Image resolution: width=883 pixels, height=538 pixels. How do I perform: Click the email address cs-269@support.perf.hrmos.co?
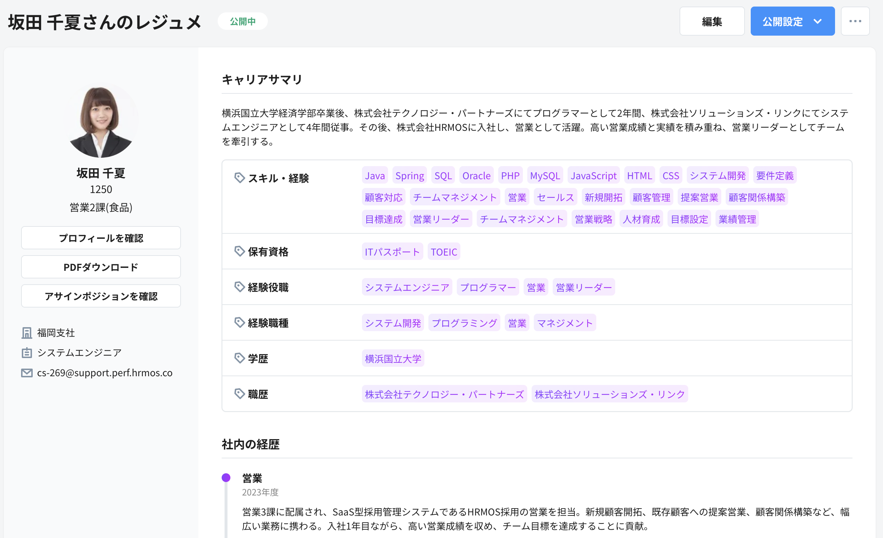[105, 373]
